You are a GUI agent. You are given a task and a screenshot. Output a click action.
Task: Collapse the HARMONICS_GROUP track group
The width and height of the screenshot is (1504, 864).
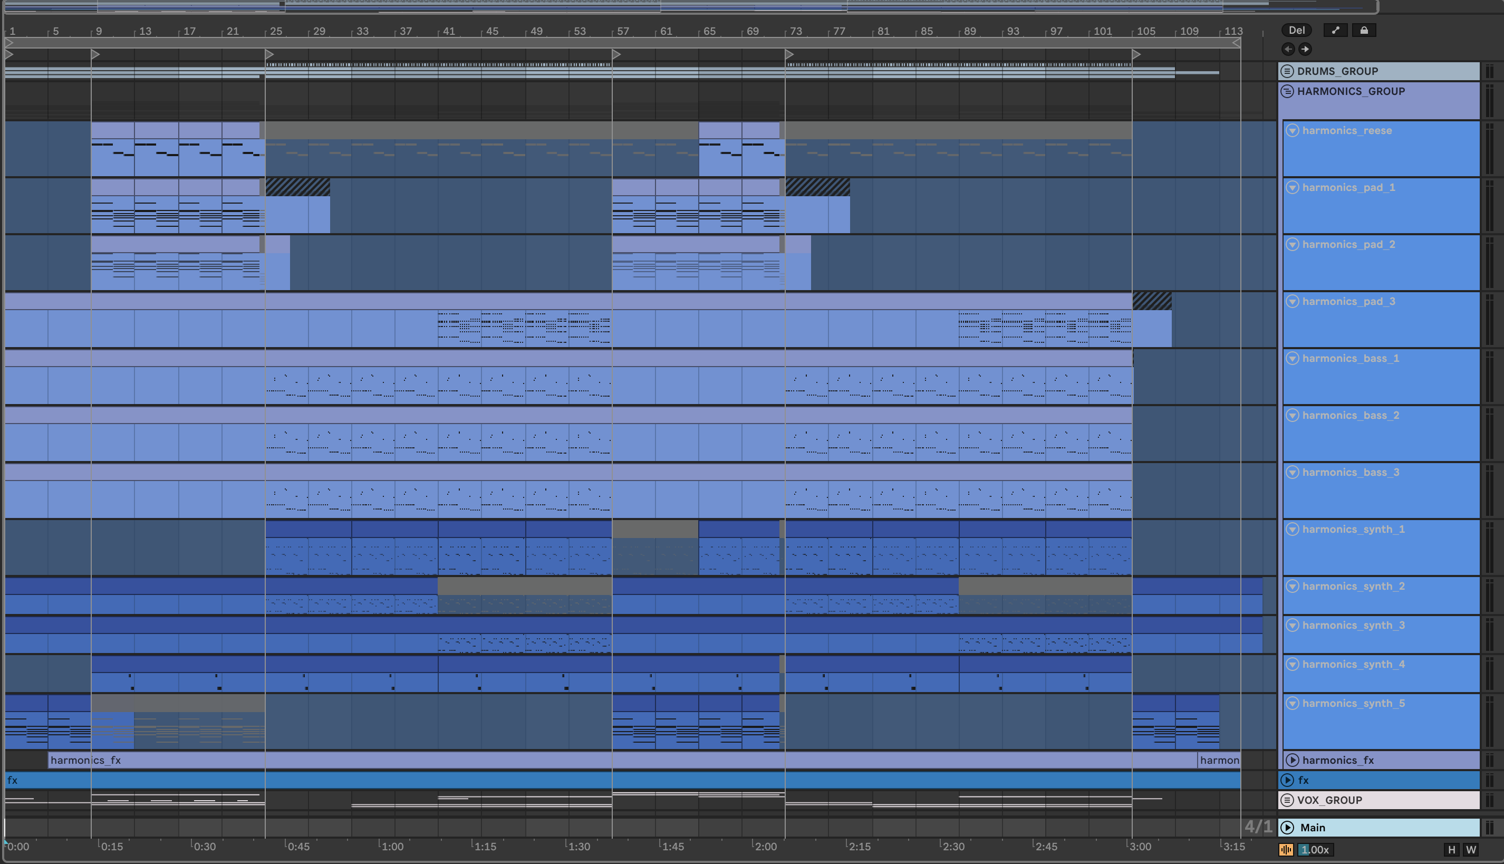tap(1287, 91)
